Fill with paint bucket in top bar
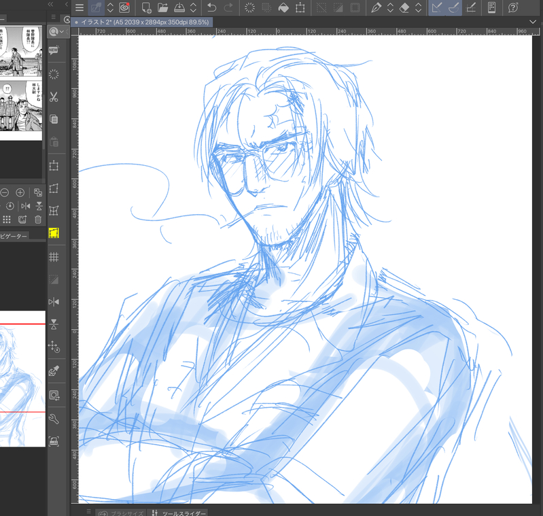This screenshot has height=516, width=543. coord(283,7)
